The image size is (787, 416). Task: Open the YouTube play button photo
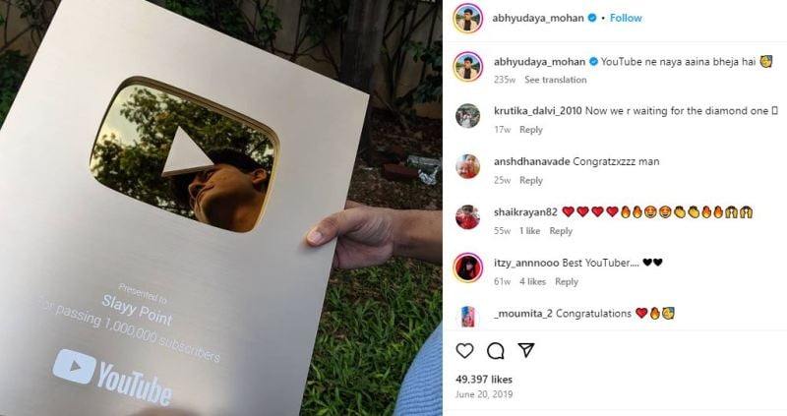(220, 208)
